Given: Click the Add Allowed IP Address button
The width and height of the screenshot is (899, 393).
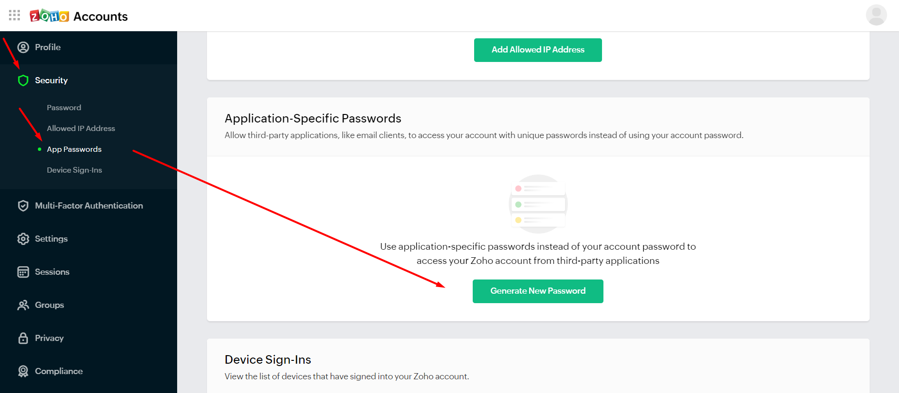Looking at the screenshot, I should pyautogui.click(x=538, y=50).
